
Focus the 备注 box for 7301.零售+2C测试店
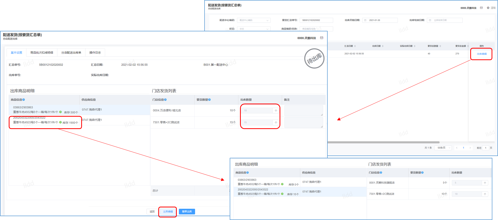pyautogui.click(x=304, y=123)
